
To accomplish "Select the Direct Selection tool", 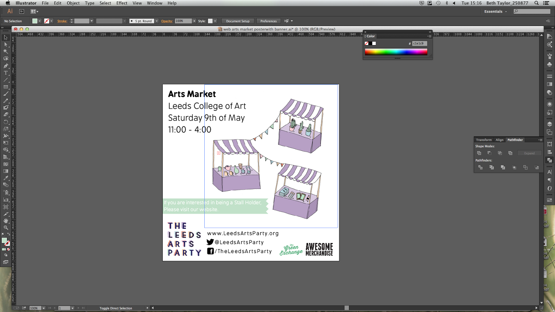I will pos(6,44).
